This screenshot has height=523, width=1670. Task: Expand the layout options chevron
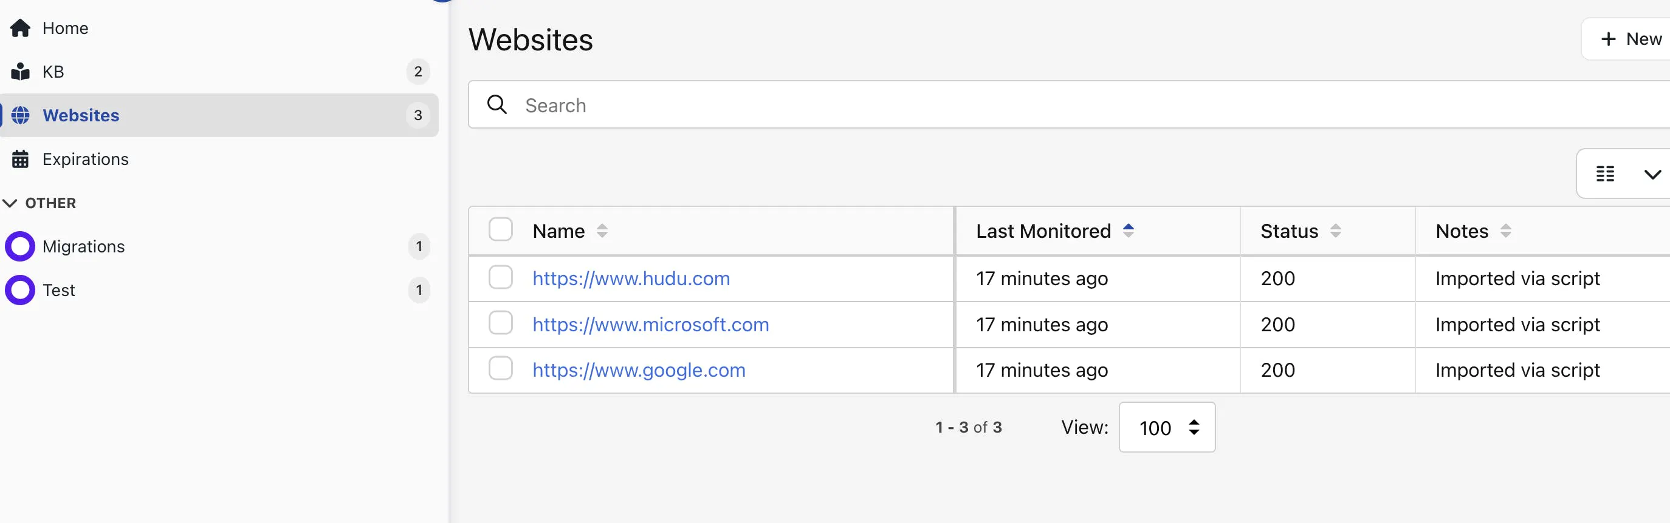1652,174
